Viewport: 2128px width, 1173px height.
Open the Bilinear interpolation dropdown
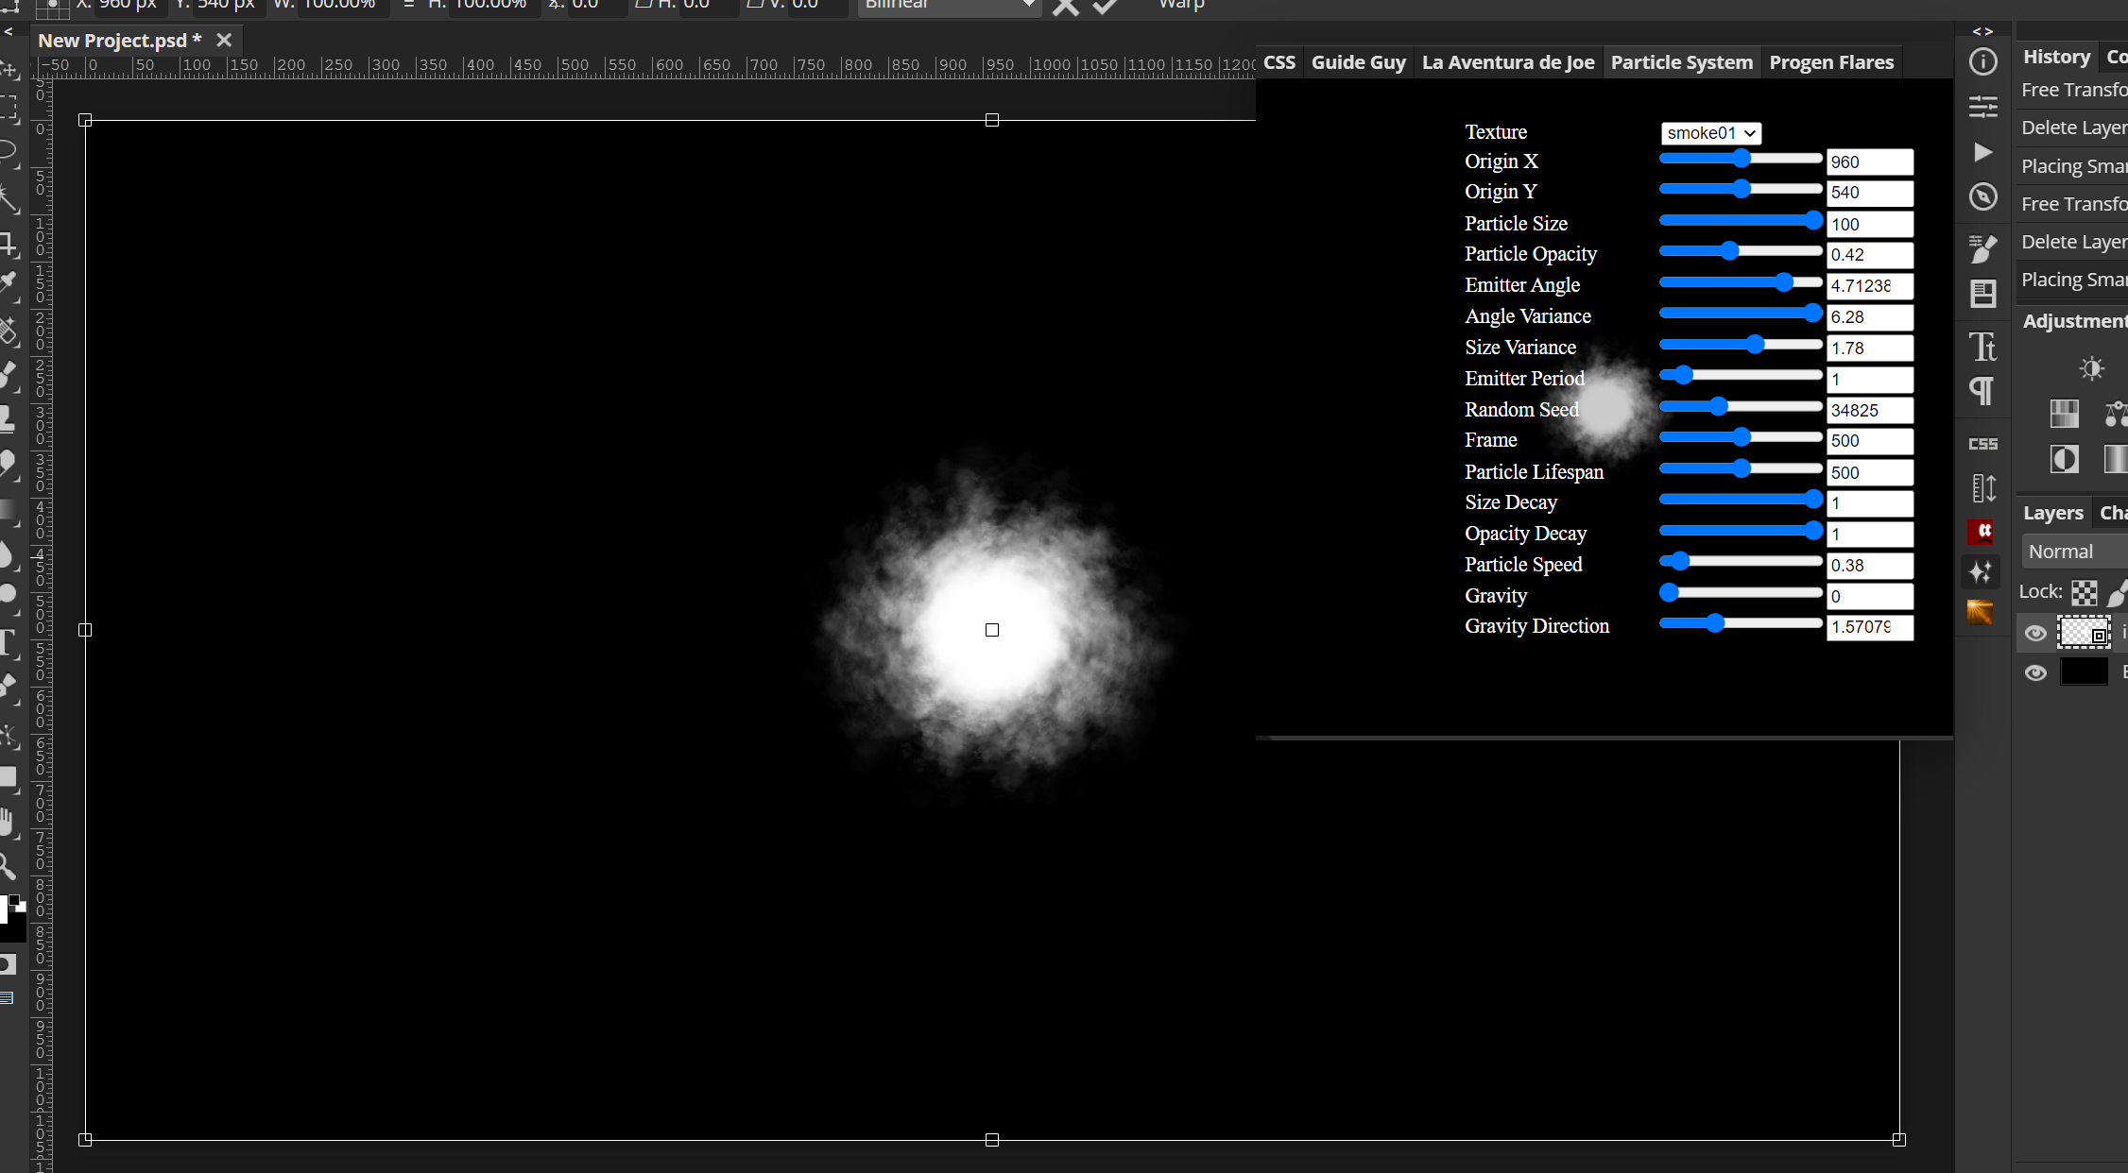pos(950,5)
